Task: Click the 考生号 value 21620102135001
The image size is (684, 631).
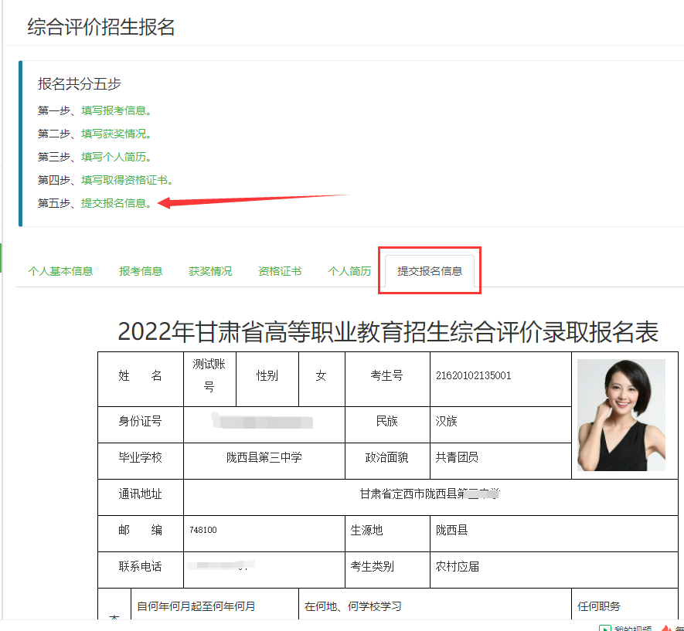Action: pos(473,376)
